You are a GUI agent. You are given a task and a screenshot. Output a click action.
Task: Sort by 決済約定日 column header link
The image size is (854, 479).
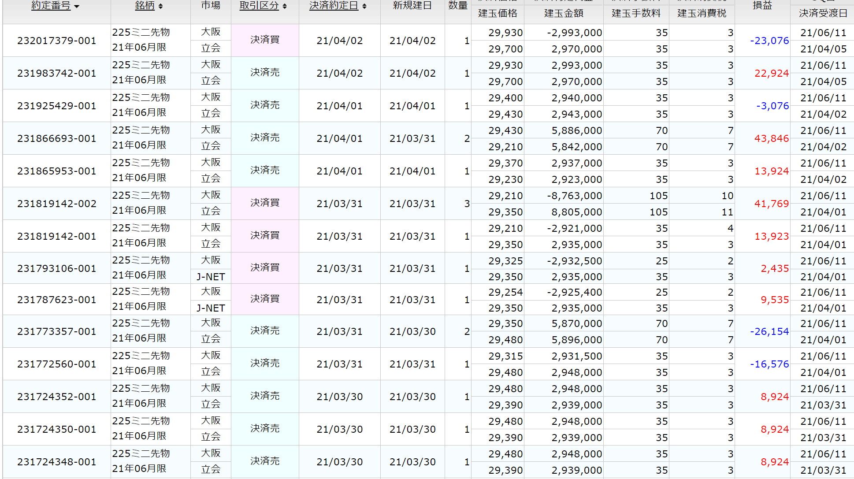tap(334, 6)
